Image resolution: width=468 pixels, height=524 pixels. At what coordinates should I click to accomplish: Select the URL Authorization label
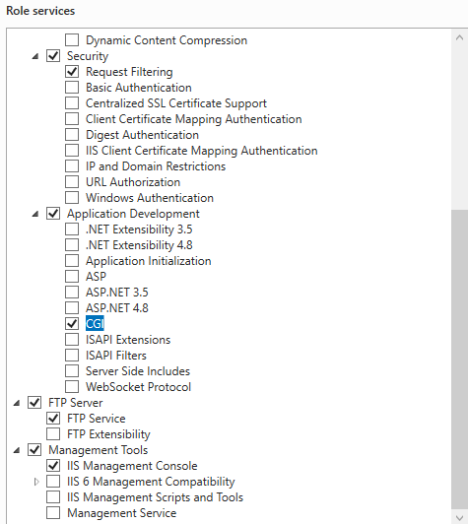point(133,182)
